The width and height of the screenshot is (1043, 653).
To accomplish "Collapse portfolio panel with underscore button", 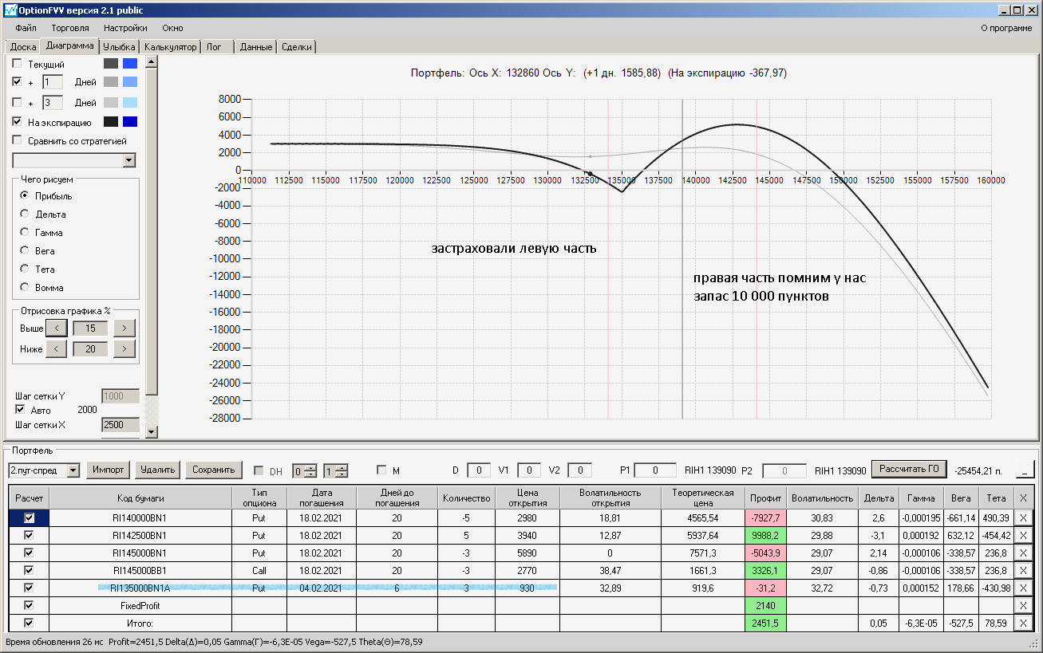I will (1025, 470).
